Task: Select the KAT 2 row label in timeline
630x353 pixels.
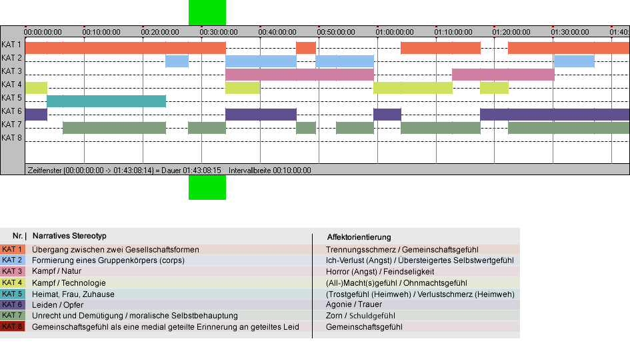Action: click(11, 58)
